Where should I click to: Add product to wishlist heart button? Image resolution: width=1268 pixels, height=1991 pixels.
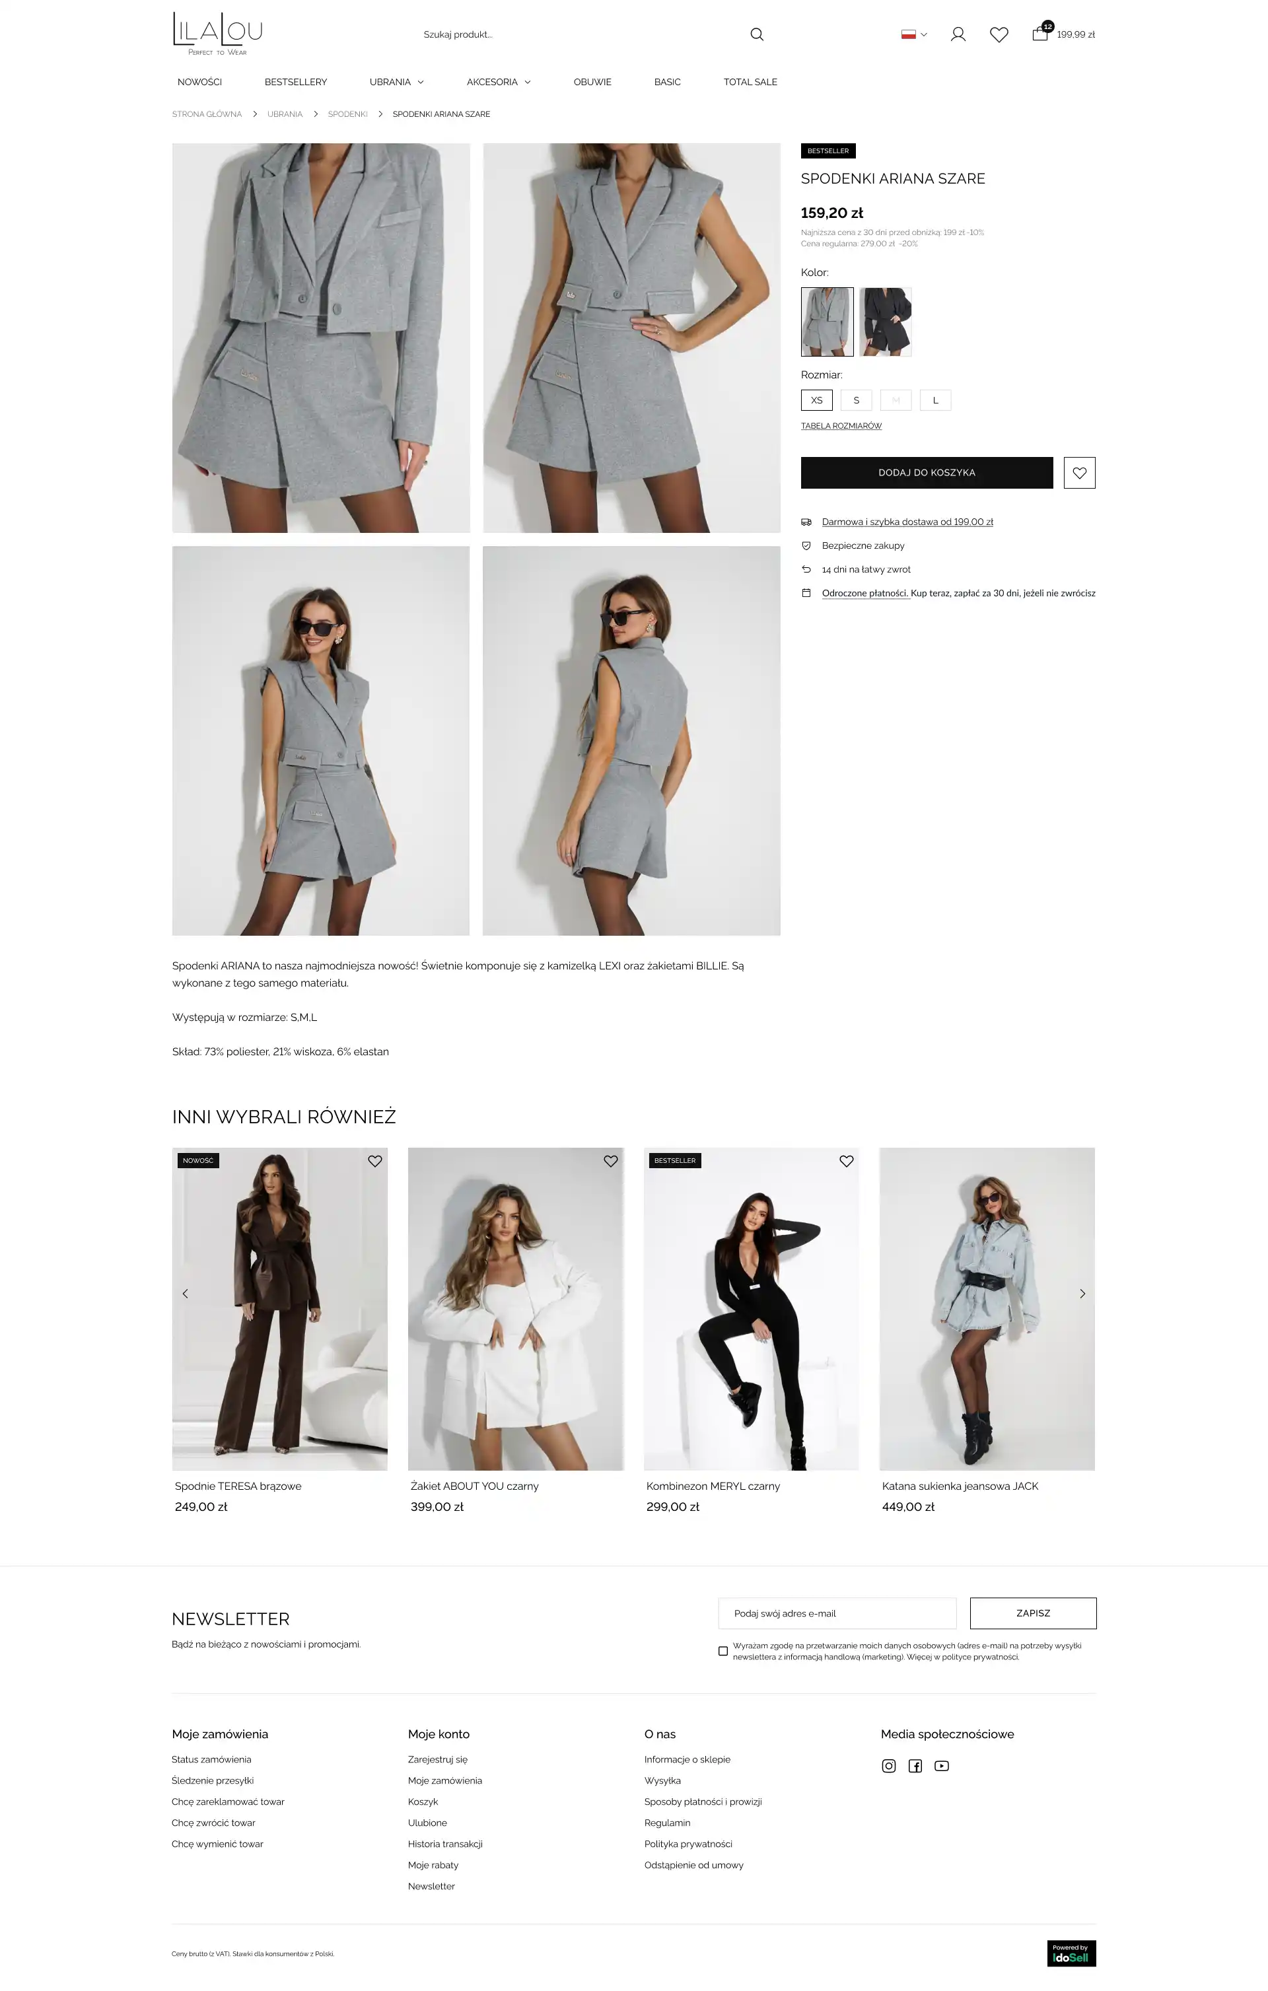(x=1079, y=473)
